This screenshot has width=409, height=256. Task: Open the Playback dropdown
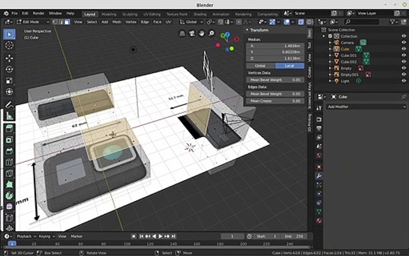click(26, 236)
